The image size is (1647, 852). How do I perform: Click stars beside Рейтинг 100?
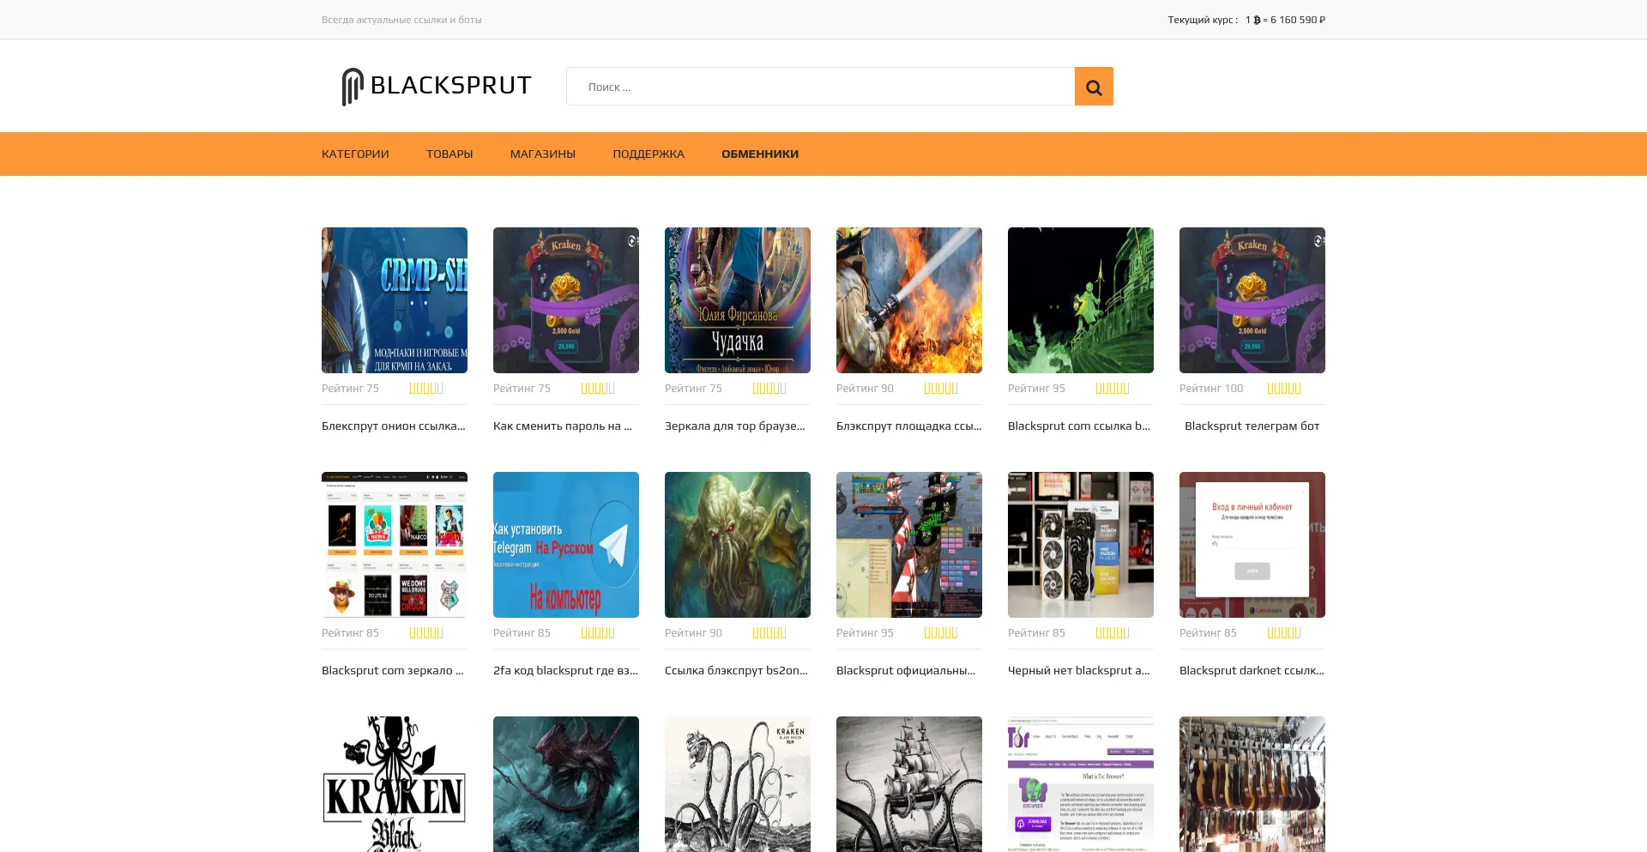click(x=1284, y=389)
